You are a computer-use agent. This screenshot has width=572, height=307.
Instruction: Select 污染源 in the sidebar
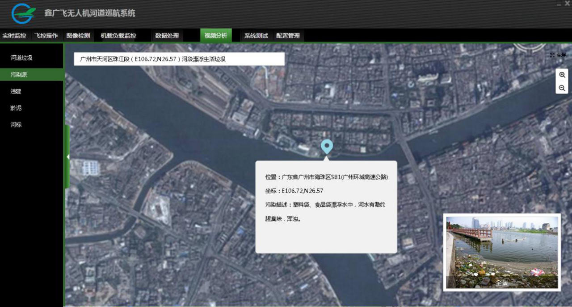(x=32, y=74)
